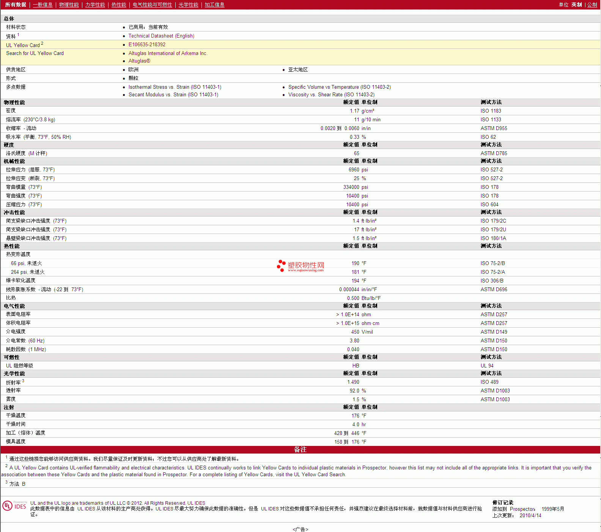Open UL Yellow Card E106635-218392
The image size is (601, 532).
coord(147,44)
